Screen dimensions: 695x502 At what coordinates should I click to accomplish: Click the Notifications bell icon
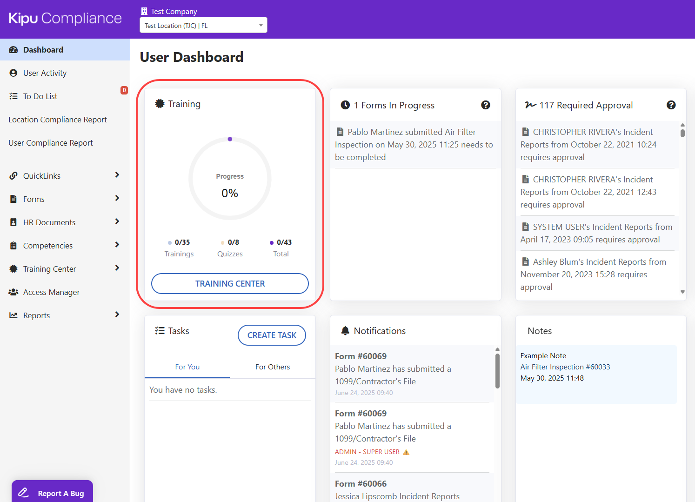pos(345,331)
